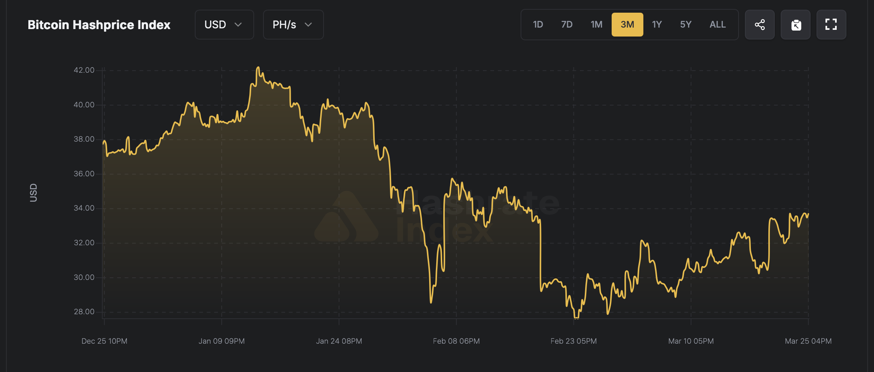Image resolution: width=874 pixels, height=372 pixels.
Task: Switch to the 5Y tab
Action: click(x=686, y=25)
